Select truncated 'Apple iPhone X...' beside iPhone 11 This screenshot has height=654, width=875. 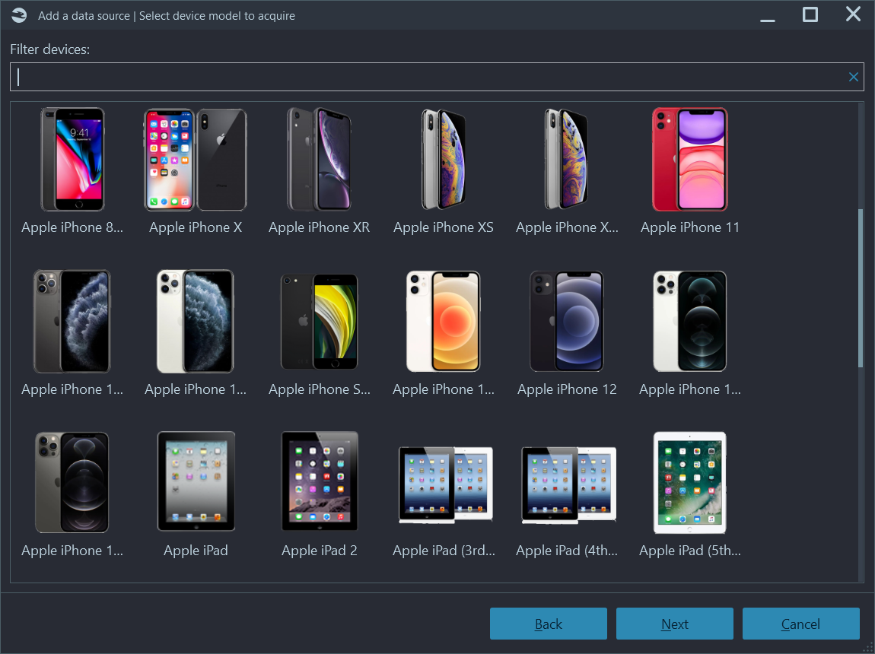click(567, 171)
